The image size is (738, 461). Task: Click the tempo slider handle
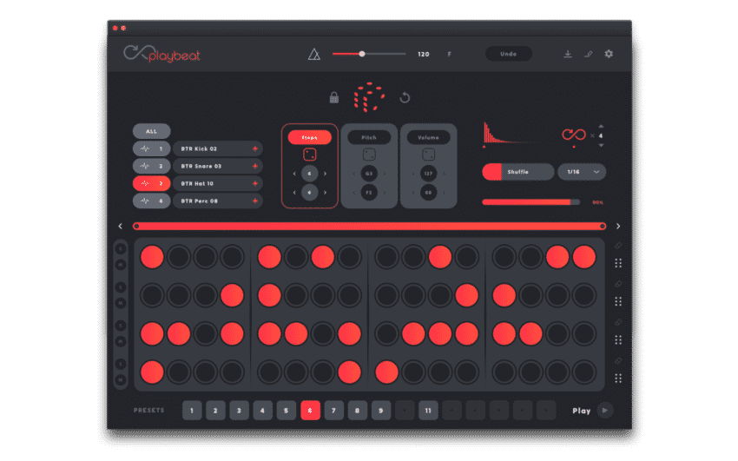(x=362, y=54)
